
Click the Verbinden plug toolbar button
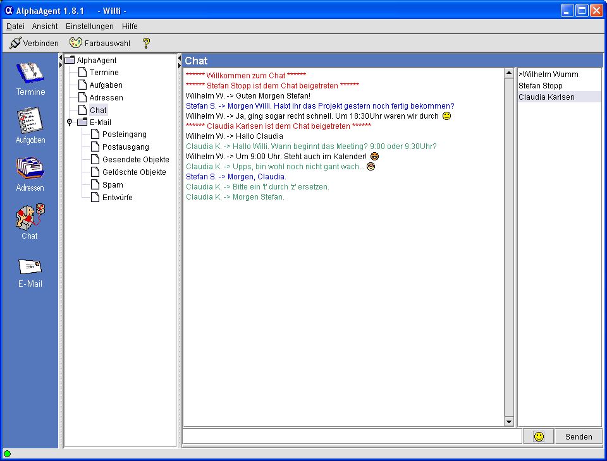[x=34, y=43]
